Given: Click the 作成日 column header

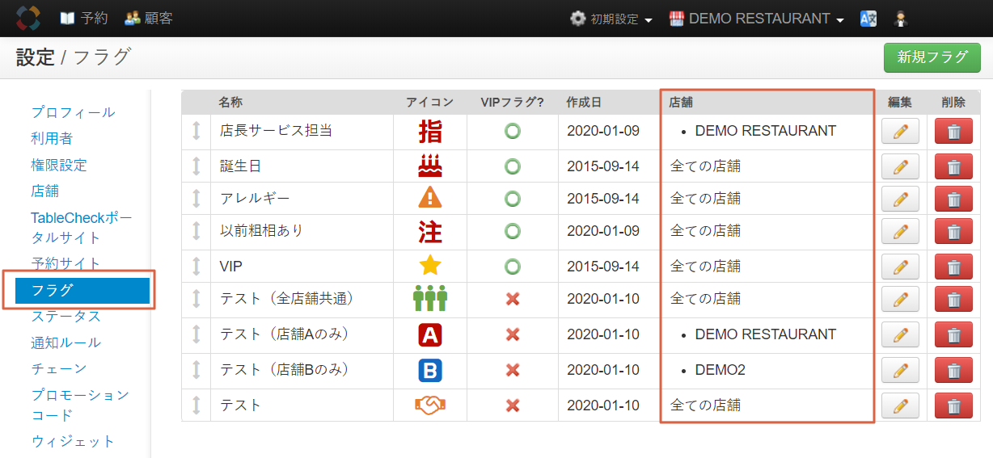Looking at the screenshot, I should (x=584, y=103).
